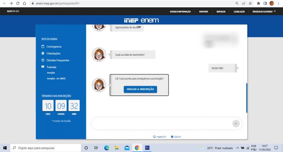Click the browser forward arrow
The image size is (283, 152).
click(11, 3)
